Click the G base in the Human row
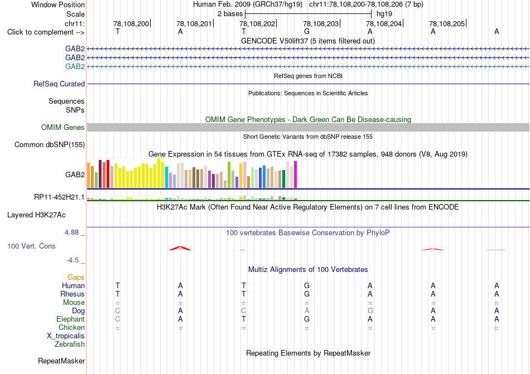The image size is (530, 374). point(307,285)
